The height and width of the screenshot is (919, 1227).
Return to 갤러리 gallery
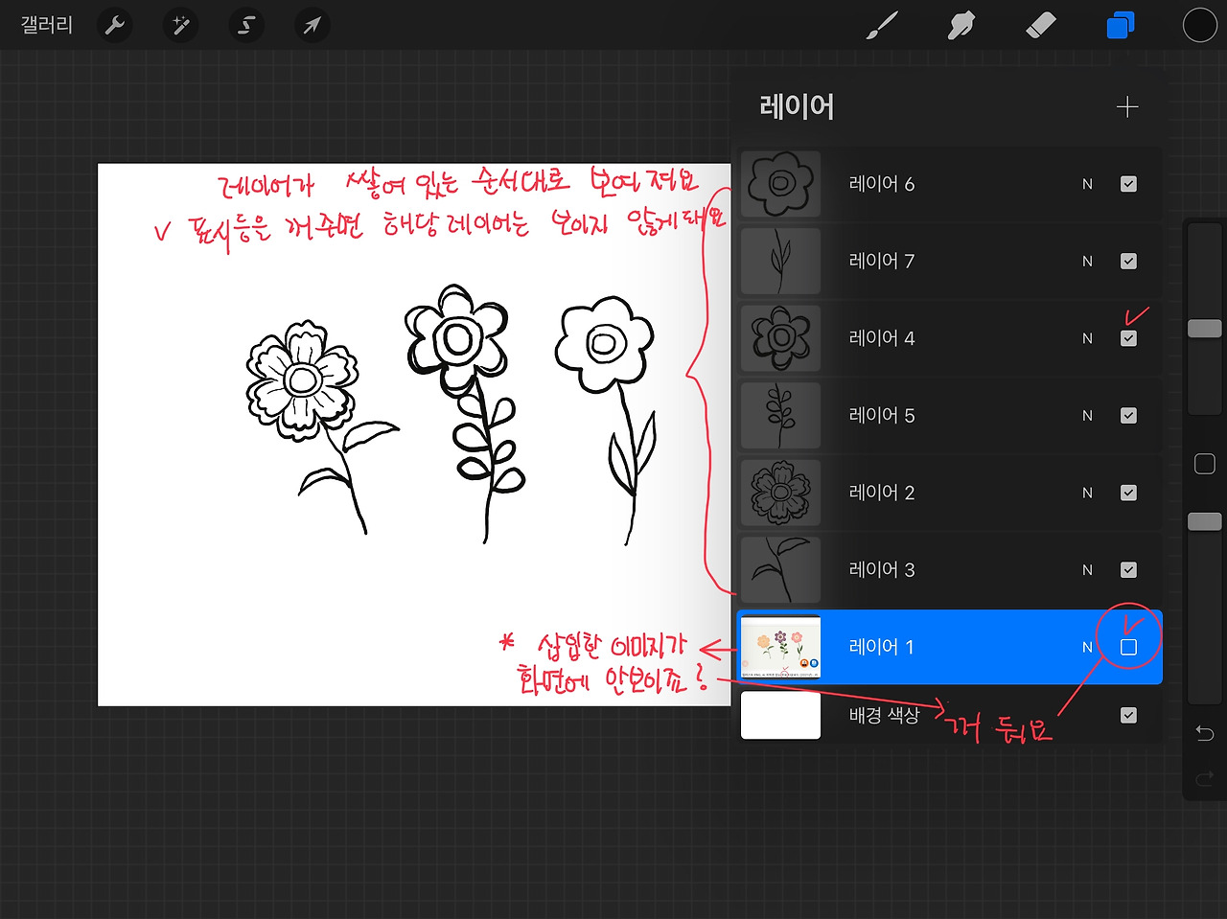tap(47, 25)
